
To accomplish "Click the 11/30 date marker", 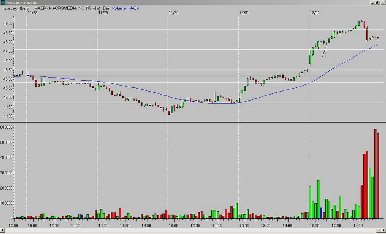I will tap(173, 13).
